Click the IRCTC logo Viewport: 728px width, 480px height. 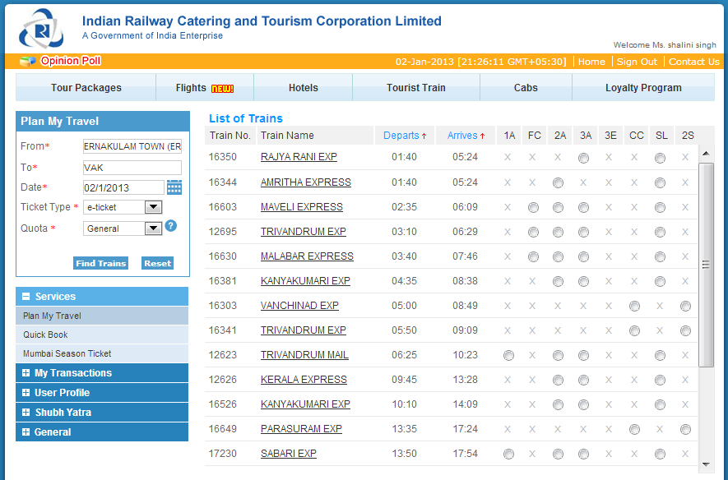[41, 29]
